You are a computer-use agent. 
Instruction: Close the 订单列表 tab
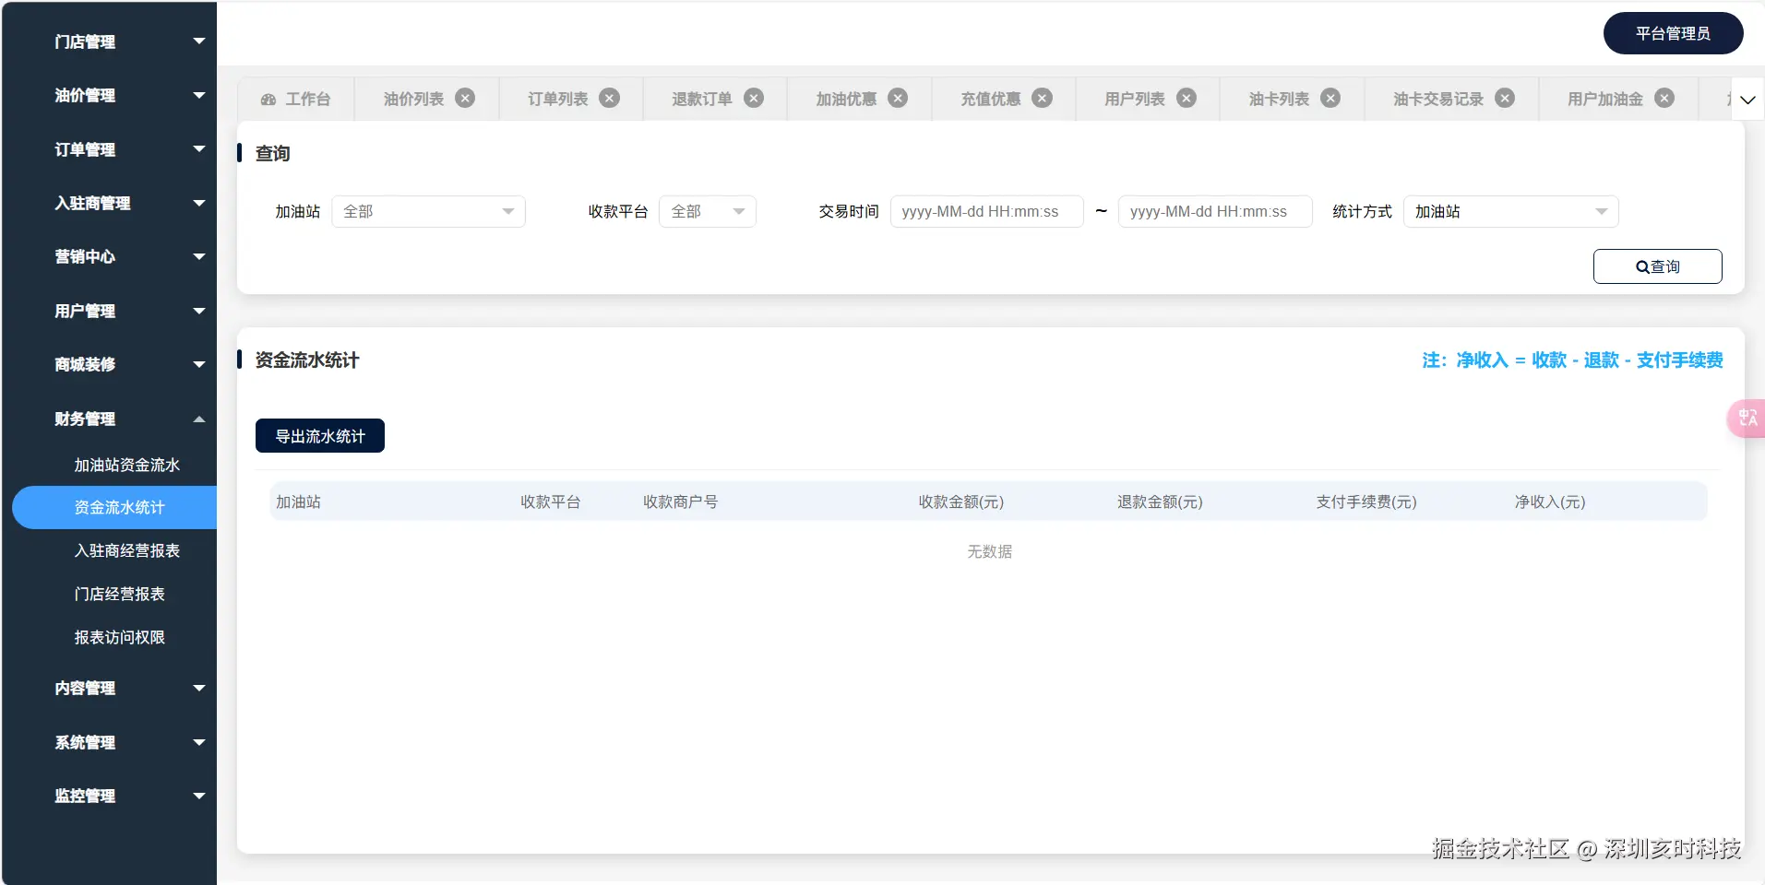click(610, 98)
